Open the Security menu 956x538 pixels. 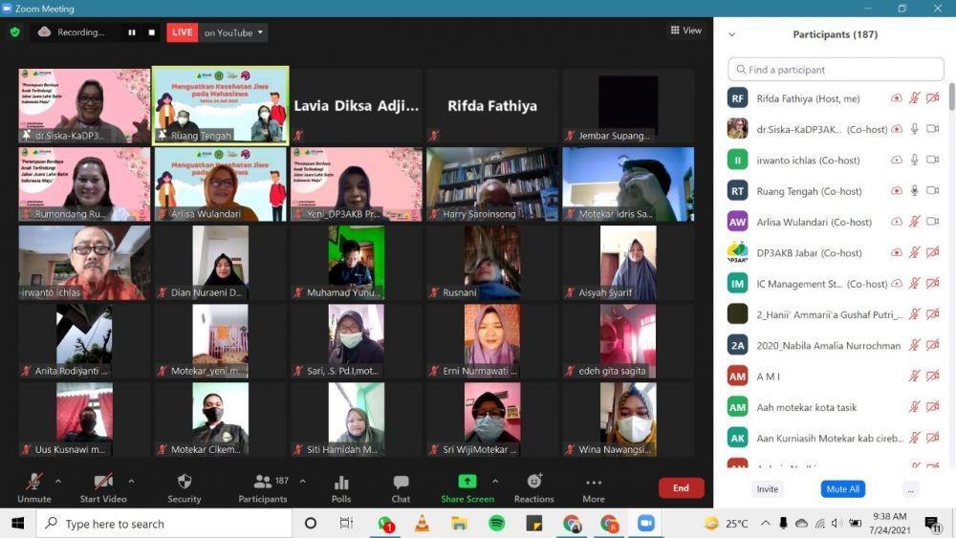[185, 488]
